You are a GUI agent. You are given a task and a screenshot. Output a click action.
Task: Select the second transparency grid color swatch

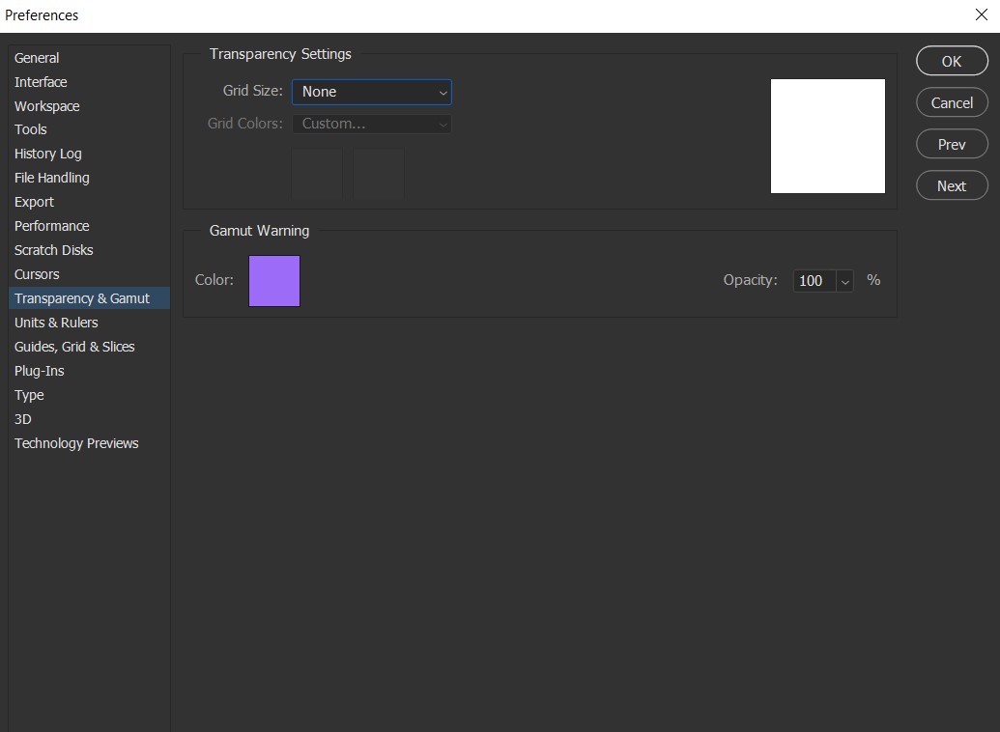[379, 174]
